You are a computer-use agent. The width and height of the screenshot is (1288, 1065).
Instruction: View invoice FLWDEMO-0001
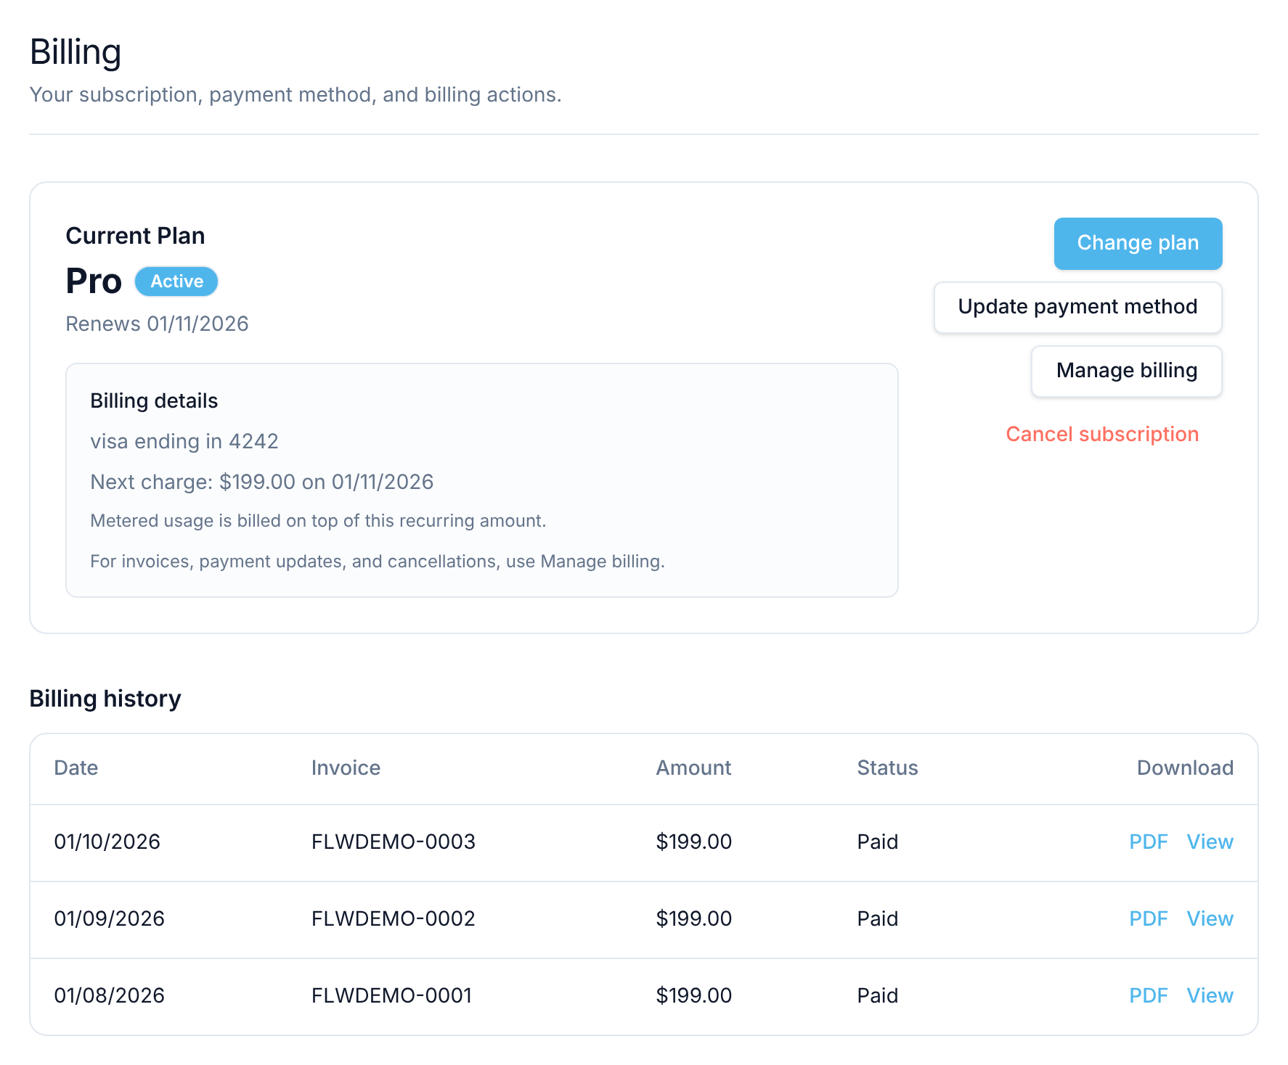pyautogui.click(x=1210, y=995)
